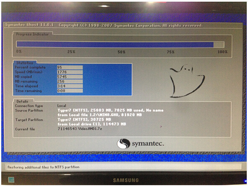
Task: Click the Time remaining label
Action: (x=29, y=91)
